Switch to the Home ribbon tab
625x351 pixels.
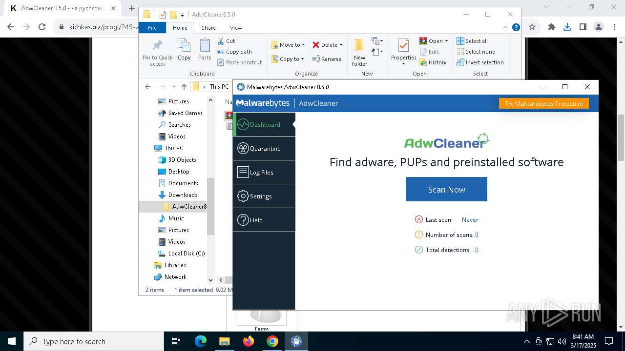[x=180, y=28]
